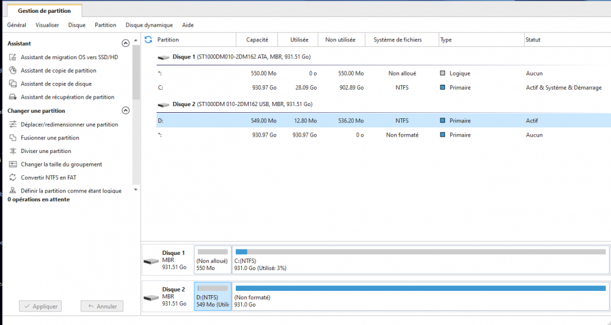Select the unallocated 550 Mo block on Disque 1
This screenshot has width=611, height=325.
[x=213, y=260]
